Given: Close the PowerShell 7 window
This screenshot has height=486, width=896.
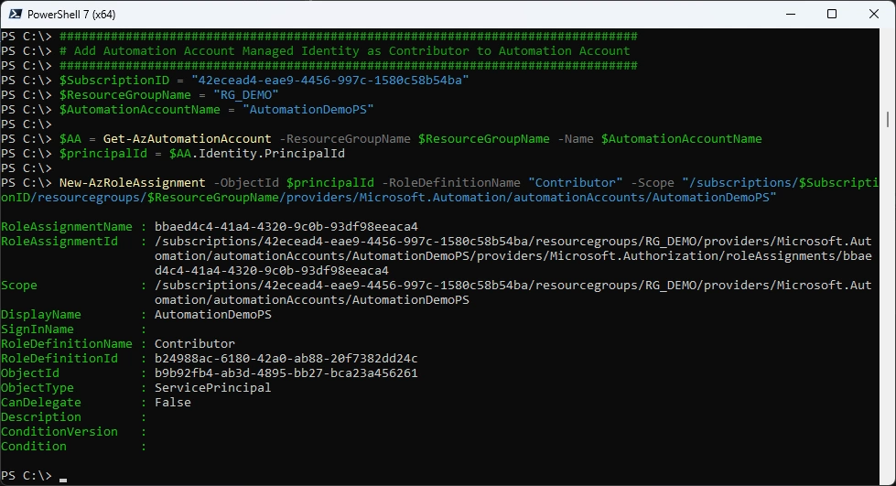Looking at the screenshot, I should [874, 14].
